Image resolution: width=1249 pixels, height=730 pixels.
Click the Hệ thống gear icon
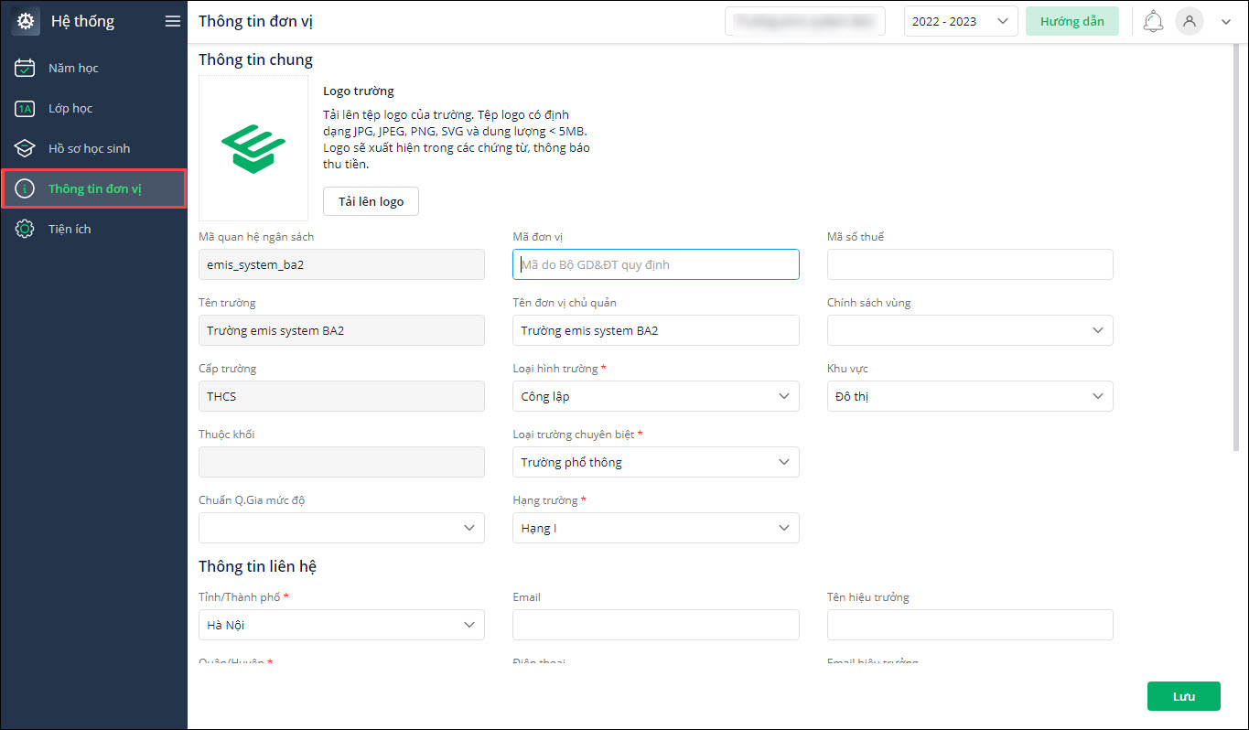(x=25, y=21)
